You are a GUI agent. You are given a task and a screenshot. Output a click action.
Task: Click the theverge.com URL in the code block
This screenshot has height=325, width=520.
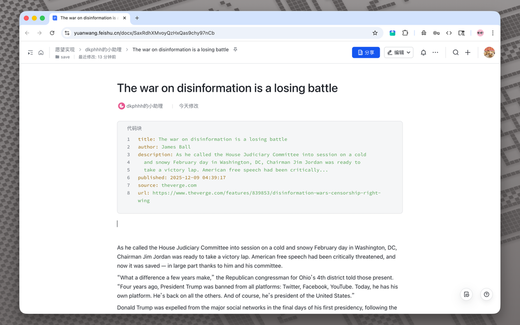click(x=259, y=197)
